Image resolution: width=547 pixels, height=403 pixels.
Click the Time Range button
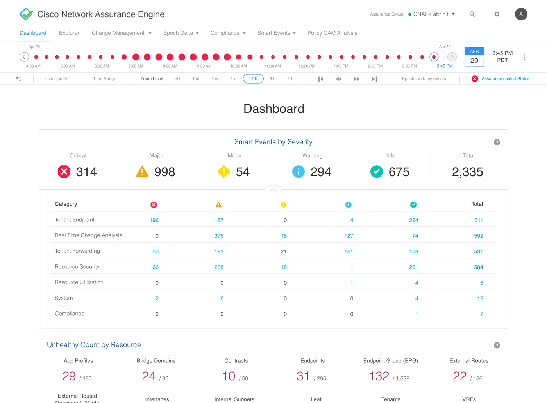(105, 78)
